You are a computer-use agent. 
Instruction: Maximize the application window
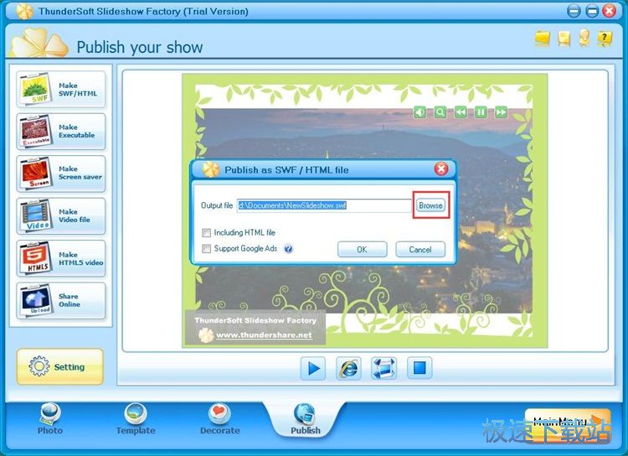(x=591, y=11)
